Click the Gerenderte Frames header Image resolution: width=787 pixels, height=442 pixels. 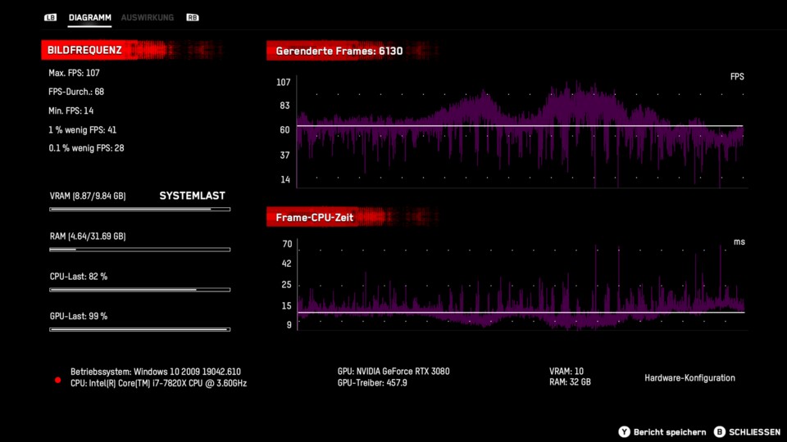(339, 51)
